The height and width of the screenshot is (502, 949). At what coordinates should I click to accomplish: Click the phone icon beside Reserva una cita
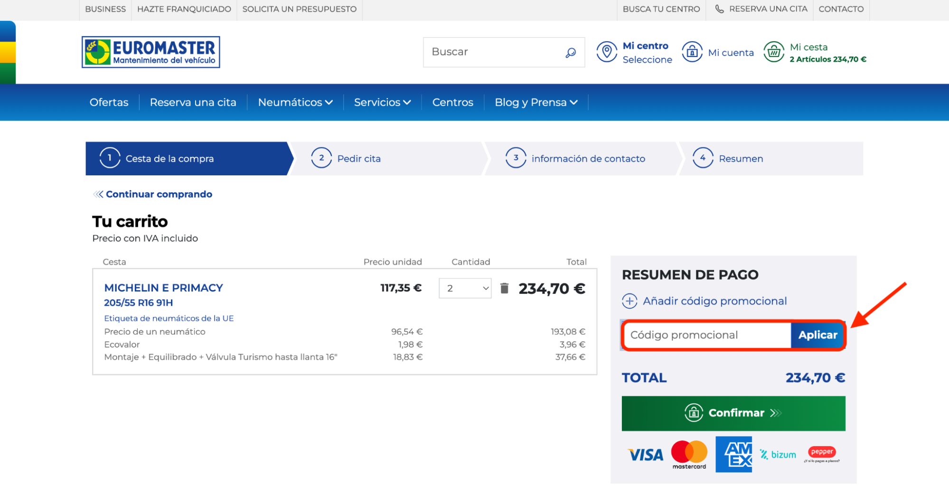(x=720, y=9)
